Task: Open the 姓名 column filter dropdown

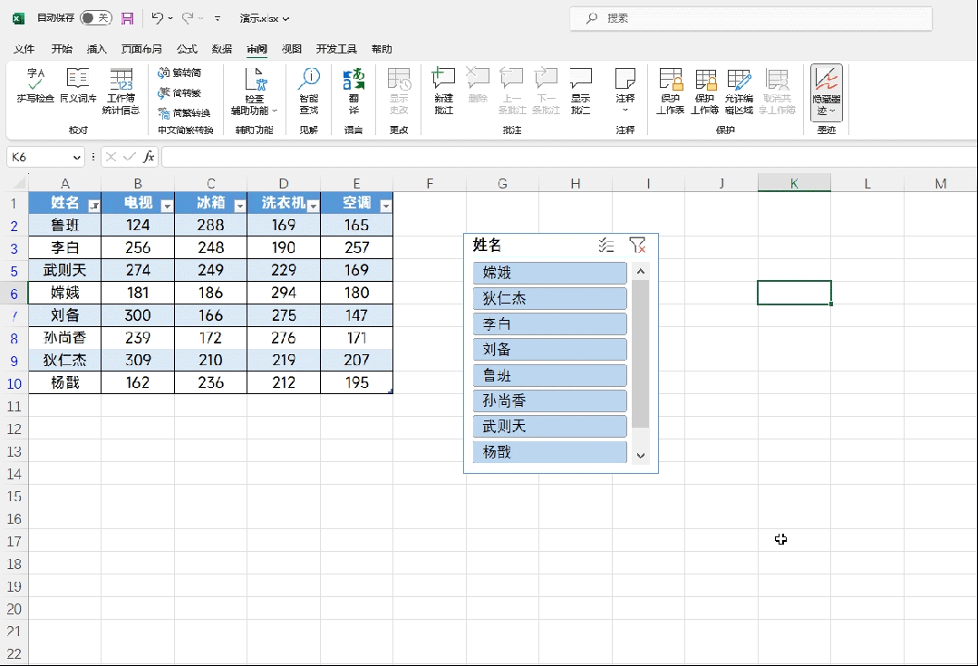Action: click(94, 206)
